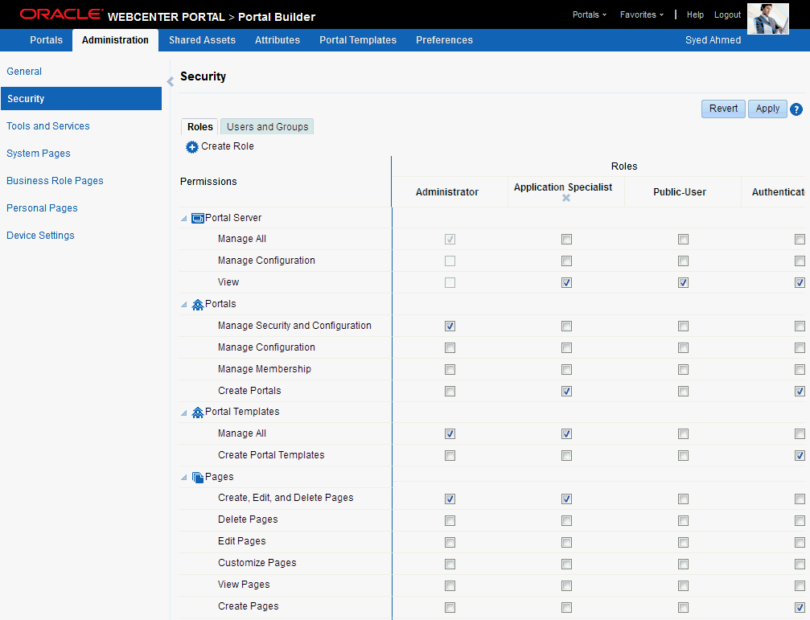Click the Portal Templates house icon
The height and width of the screenshot is (620, 810).
click(x=197, y=413)
